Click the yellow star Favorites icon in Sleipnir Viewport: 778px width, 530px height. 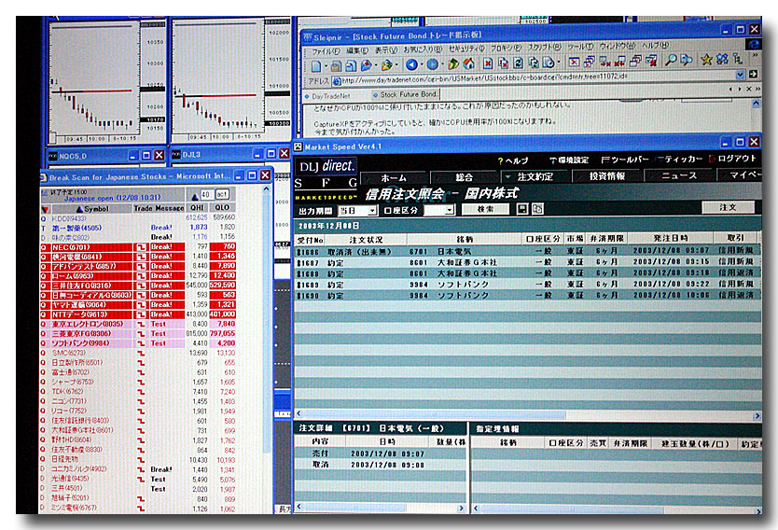coord(706,60)
